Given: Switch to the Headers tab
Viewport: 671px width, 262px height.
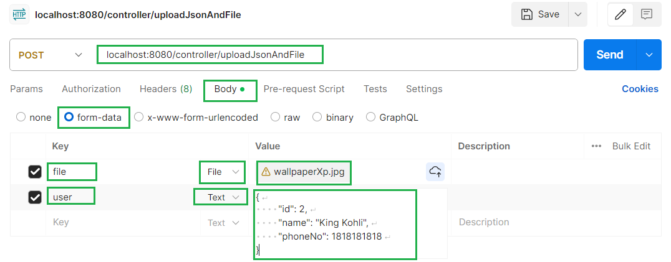Looking at the screenshot, I should [165, 89].
